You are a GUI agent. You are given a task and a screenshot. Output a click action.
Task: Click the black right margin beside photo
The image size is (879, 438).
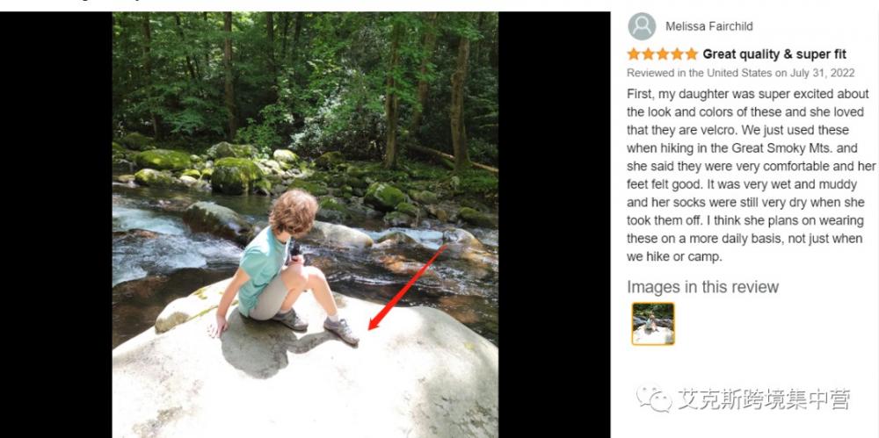pyautogui.click(x=554, y=219)
